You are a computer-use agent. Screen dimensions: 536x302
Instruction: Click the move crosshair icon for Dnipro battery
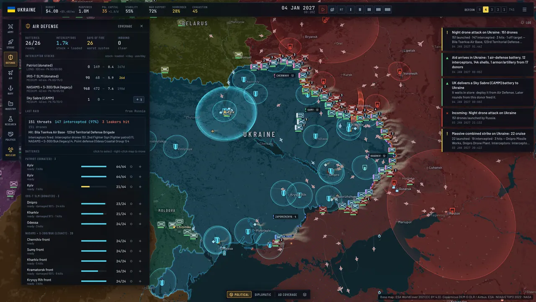[140, 204]
